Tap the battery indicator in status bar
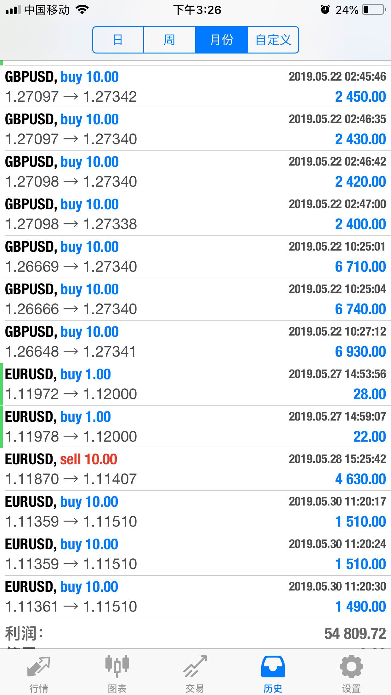391x695 pixels. pos(374,10)
